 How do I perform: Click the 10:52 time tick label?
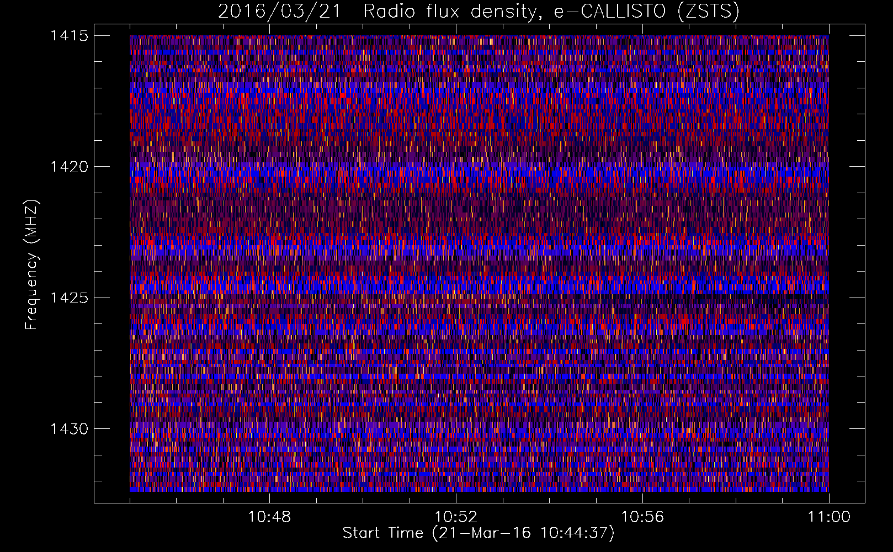(456, 517)
